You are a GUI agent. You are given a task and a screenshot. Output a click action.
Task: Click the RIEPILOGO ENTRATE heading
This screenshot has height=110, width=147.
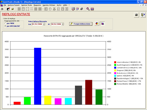click(x=16, y=14)
